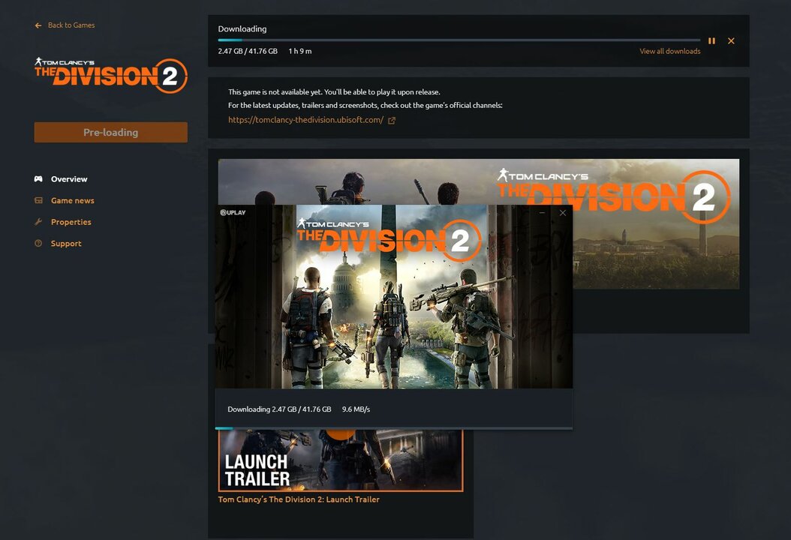
Task: Click the 9.6 MB/s download speed text
Action: pyautogui.click(x=356, y=409)
